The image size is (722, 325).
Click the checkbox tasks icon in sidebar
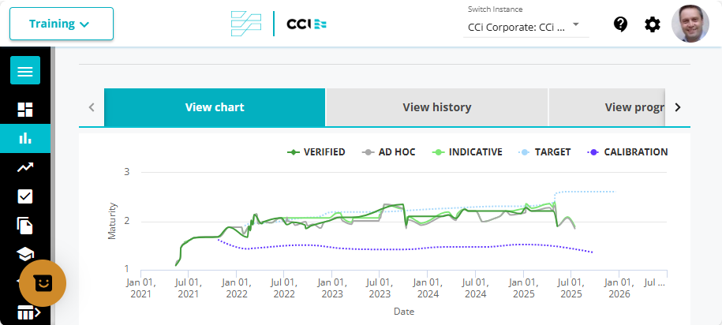[25, 196]
